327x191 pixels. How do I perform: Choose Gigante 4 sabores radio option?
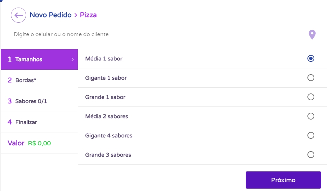pos(311,136)
